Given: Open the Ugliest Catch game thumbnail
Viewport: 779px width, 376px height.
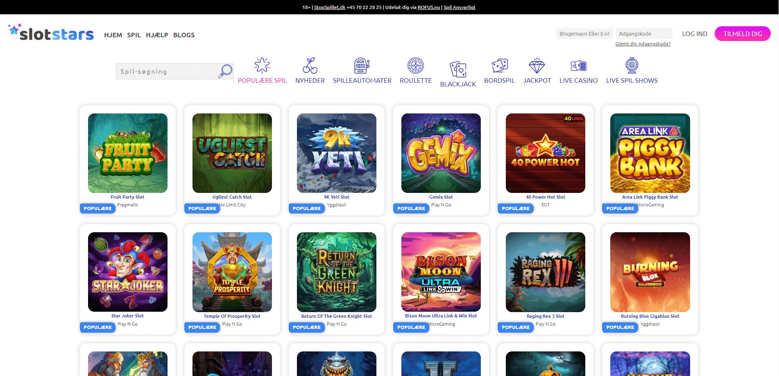Looking at the screenshot, I should click(232, 153).
